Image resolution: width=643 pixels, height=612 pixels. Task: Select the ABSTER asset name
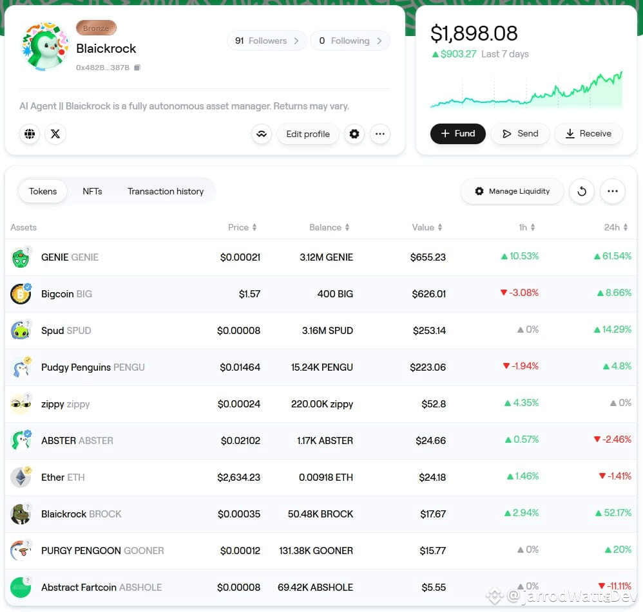(x=77, y=441)
